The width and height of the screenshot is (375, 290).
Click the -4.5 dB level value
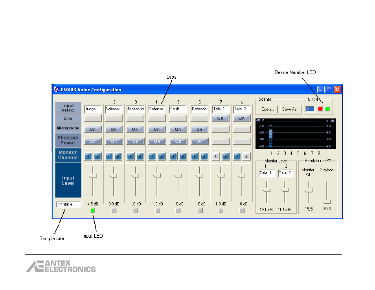pos(92,204)
